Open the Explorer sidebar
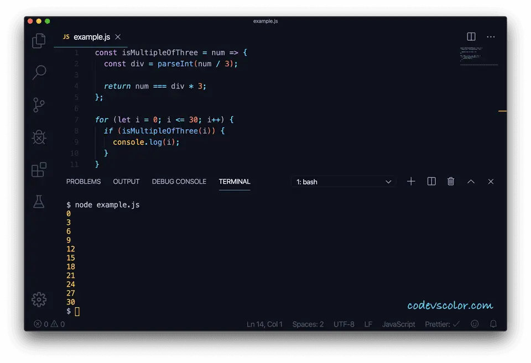 click(x=39, y=41)
